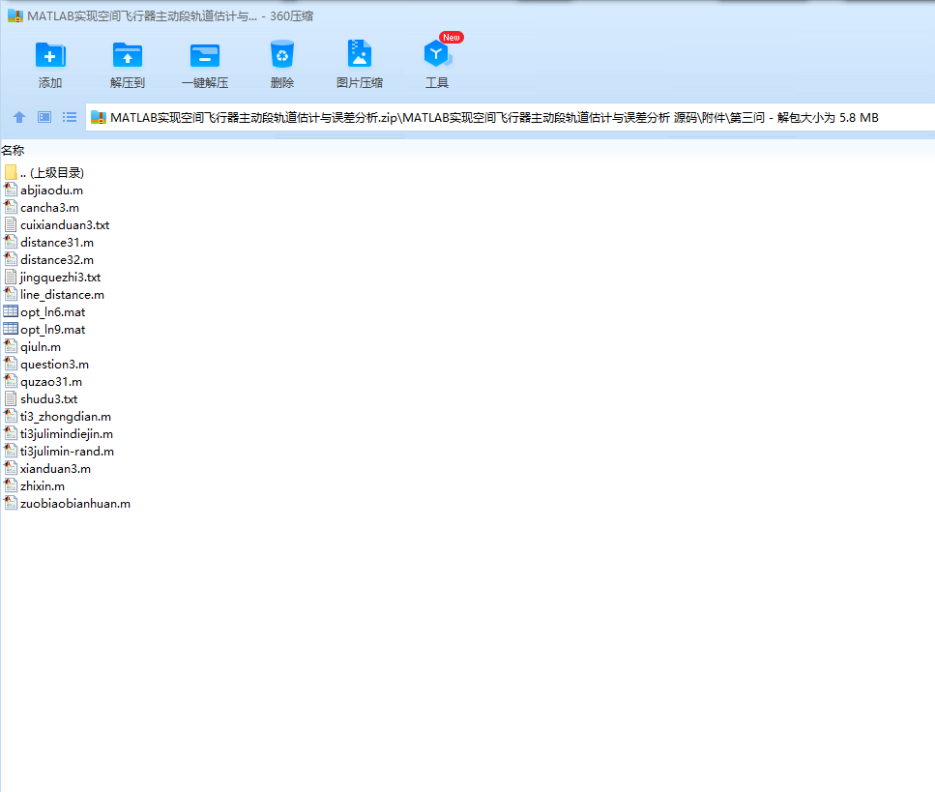Image resolution: width=935 pixels, height=792 pixels.
Task: Click the archive path address field
Action: [x=511, y=117]
